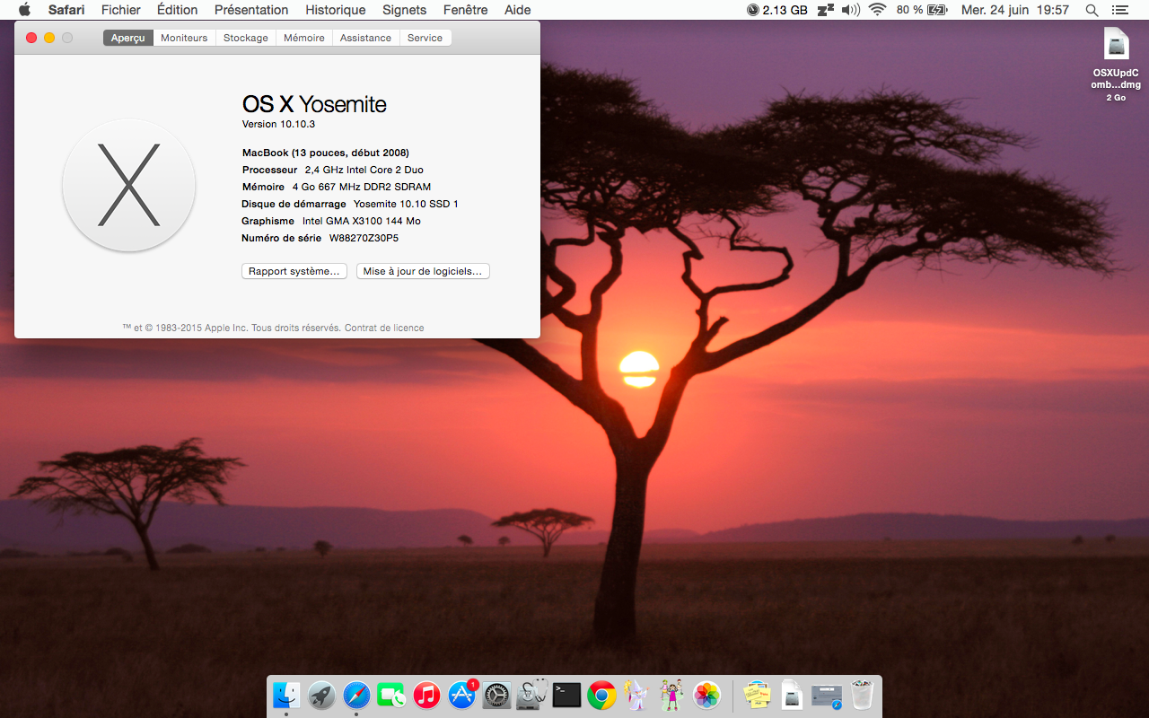Open Launchpad rocket icon in Dock
The height and width of the screenshot is (718, 1149).
click(321, 695)
